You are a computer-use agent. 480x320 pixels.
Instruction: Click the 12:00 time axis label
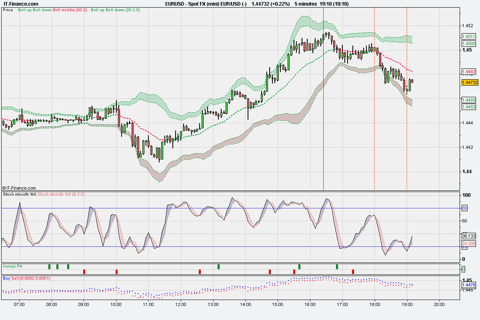click(181, 304)
